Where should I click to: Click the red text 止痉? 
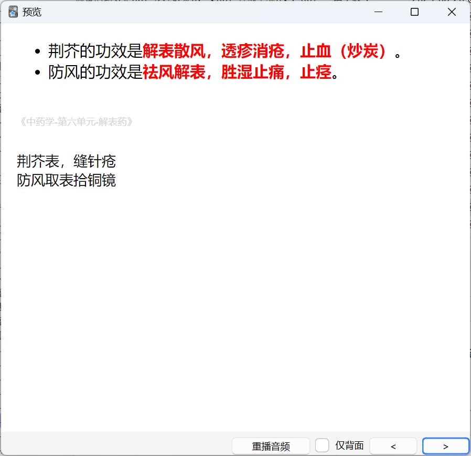pos(316,72)
